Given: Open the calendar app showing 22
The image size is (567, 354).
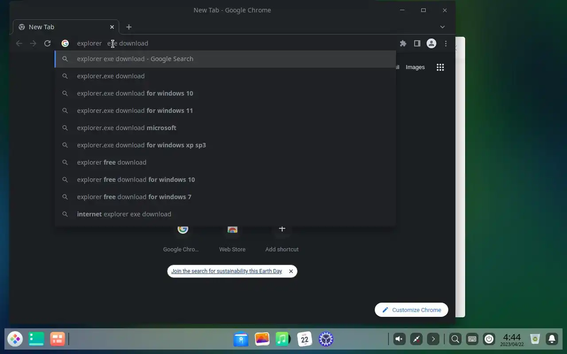Looking at the screenshot, I should coord(305,339).
